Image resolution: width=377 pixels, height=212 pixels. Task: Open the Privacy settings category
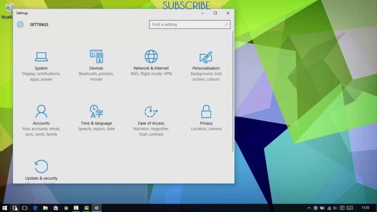tap(206, 118)
